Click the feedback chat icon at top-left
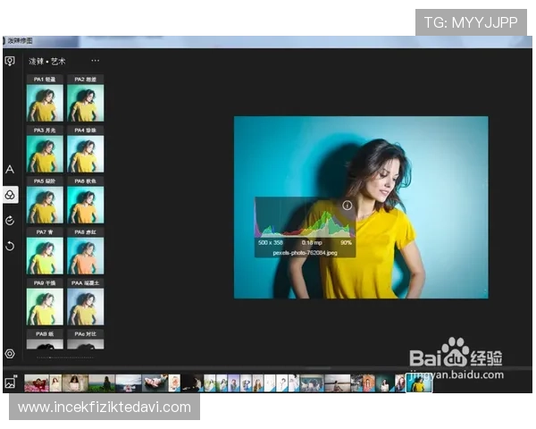 [10, 62]
